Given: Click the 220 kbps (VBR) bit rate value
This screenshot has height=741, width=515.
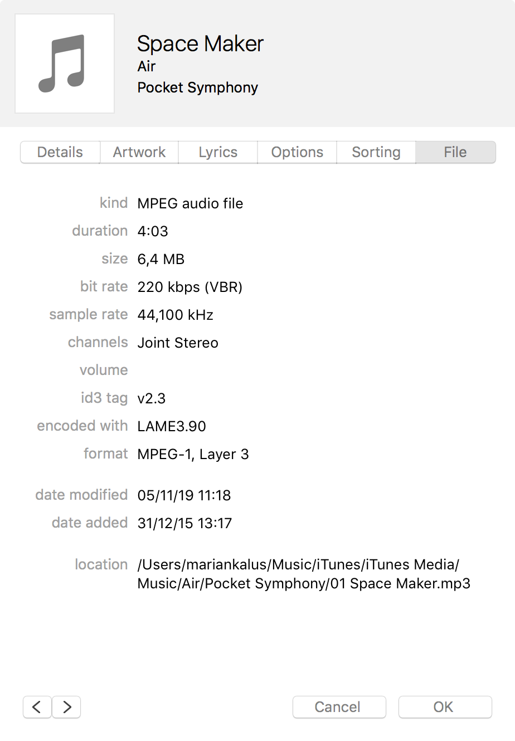Looking at the screenshot, I should [190, 287].
